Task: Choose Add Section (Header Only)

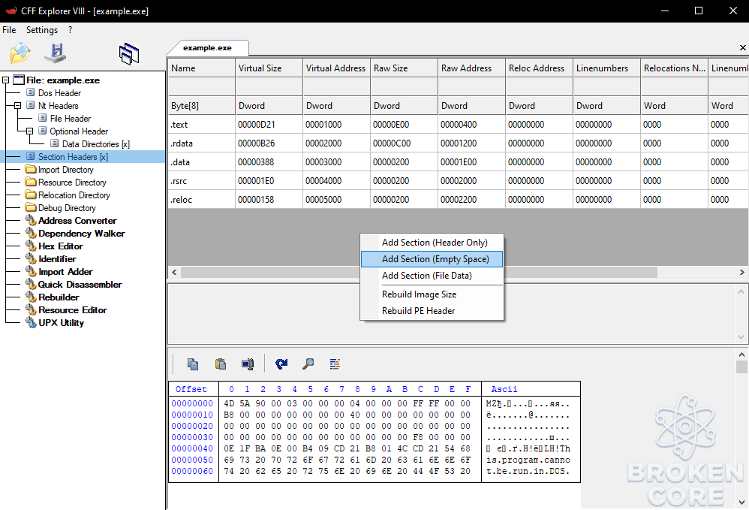Action: click(x=432, y=243)
